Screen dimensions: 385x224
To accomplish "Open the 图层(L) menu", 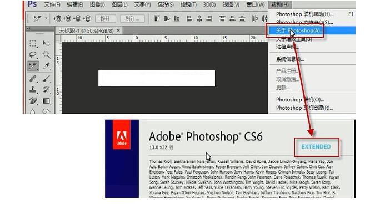I will [119, 4].
